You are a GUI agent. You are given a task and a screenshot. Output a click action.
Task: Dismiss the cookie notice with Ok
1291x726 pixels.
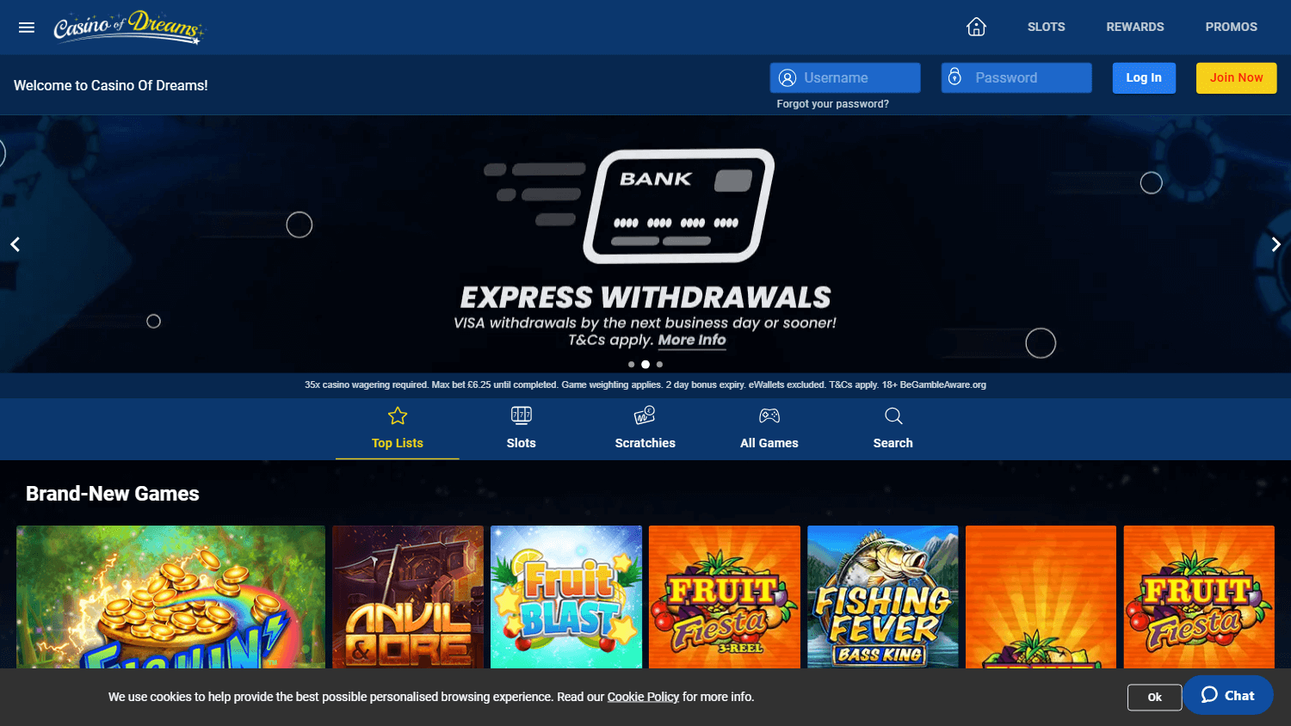coord(1154,697)
